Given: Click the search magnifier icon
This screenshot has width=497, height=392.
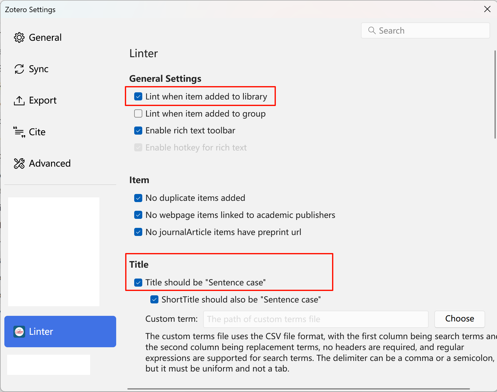Looking at the screenshot, I should click(372, 30).
